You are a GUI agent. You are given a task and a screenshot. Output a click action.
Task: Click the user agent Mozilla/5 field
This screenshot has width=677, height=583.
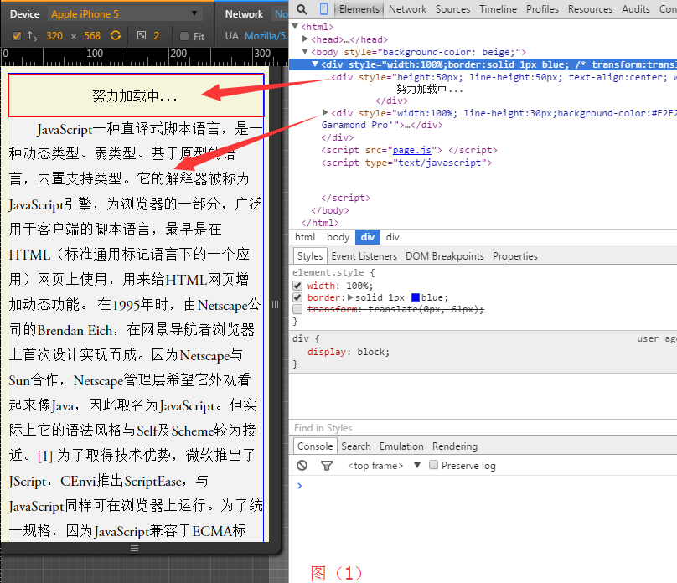coord(266,36)
